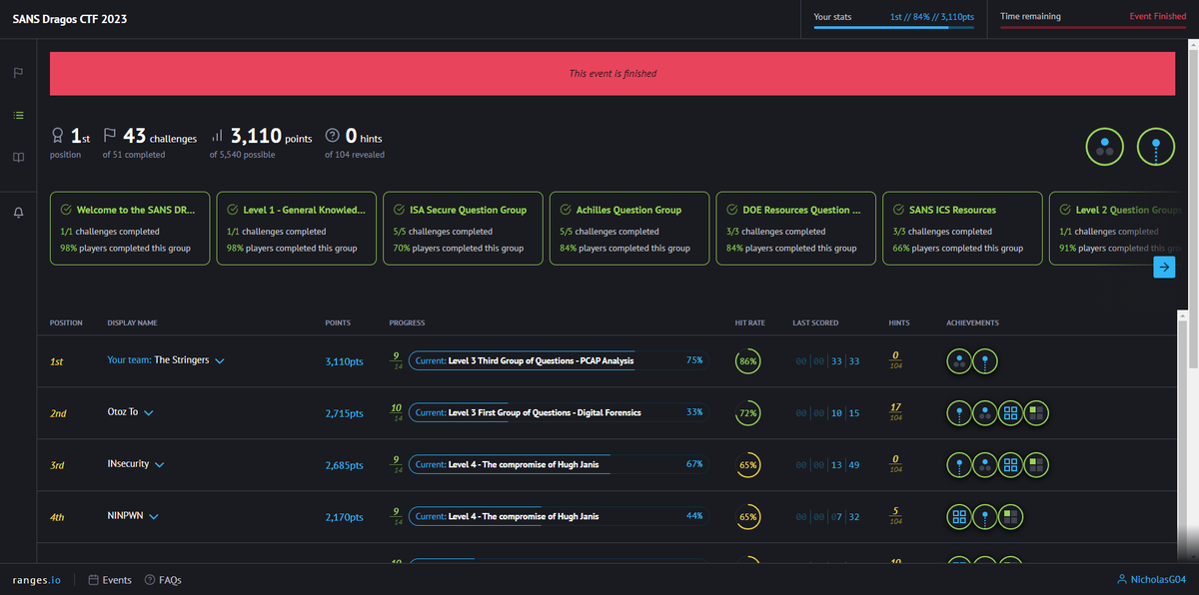1199x595 pixels.
Task: Open the DOE Resources Question group card
Action: (x=796, y=229)
